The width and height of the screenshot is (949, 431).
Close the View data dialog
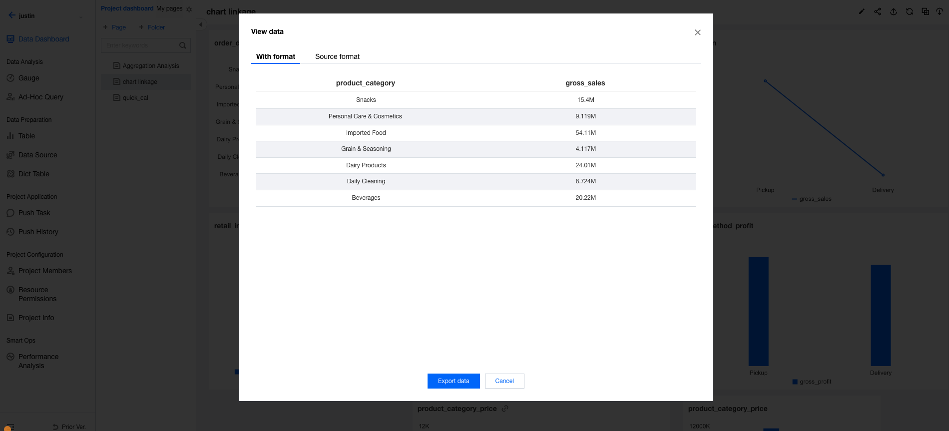[x=698, y=32]
